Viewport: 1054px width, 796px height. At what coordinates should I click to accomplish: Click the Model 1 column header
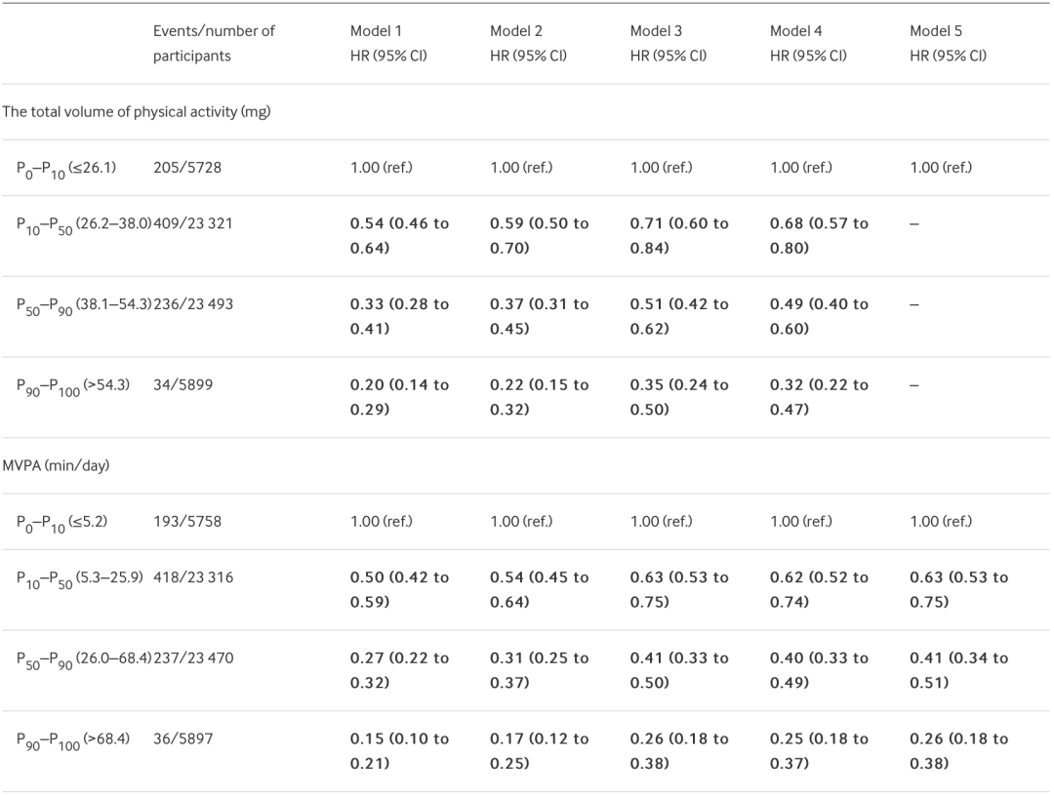tap(388, 43)
